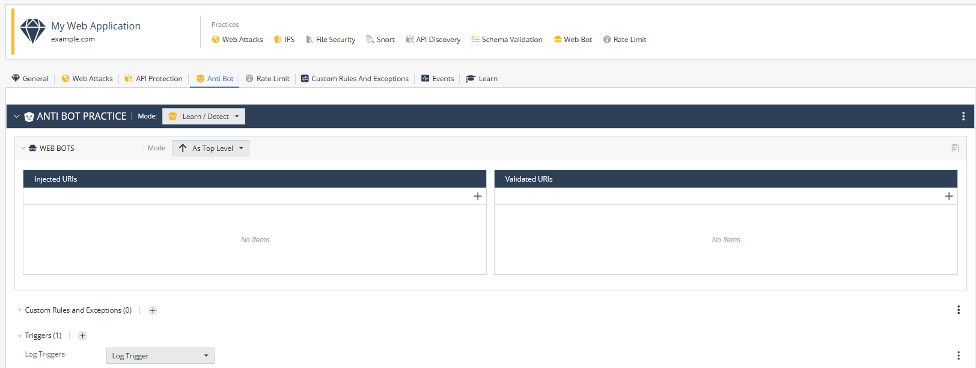Click the Web Bots clipboard icon
Image resolution: width=976 pixels, height=368 pixels.
click(x=955, y=148)
